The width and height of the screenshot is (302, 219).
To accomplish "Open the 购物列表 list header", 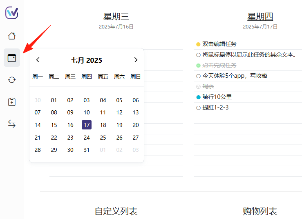I will [x=260, y=211].
